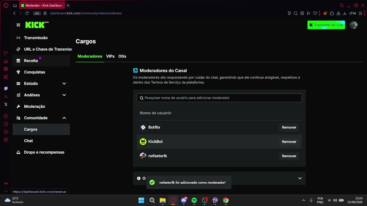Screen dimensions: 367x206
Task: Open the history clock in sidebar
Action: coord(6,124)
